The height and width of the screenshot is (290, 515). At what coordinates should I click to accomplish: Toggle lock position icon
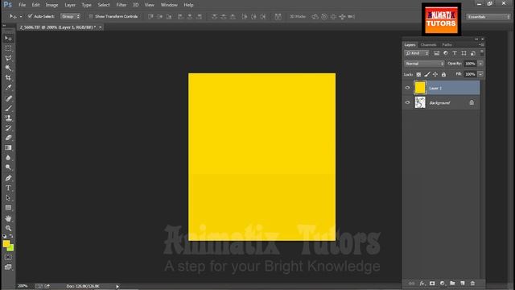coord(435,75)
